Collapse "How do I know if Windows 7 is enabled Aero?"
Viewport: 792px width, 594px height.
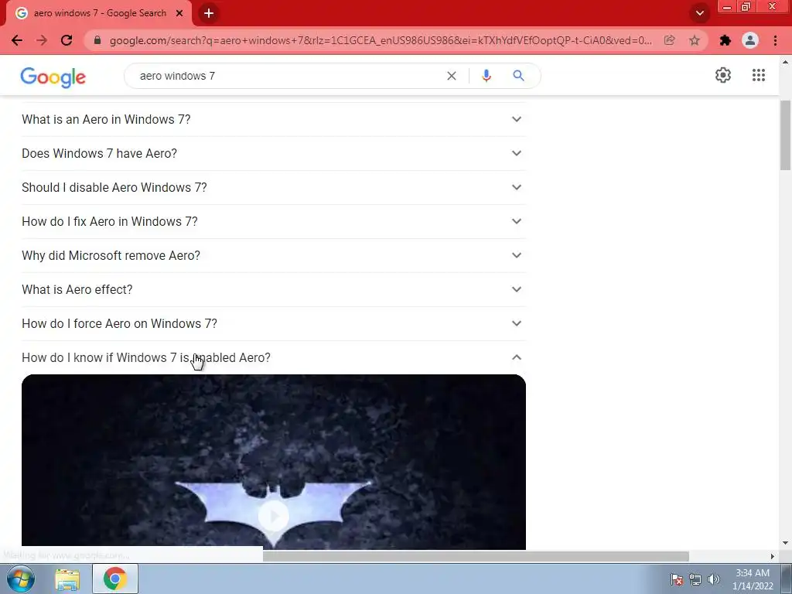273,357
